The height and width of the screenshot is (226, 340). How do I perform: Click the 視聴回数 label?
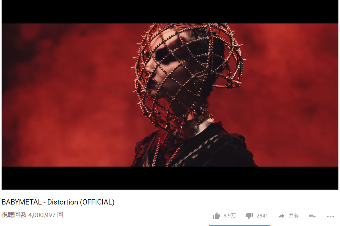pos(14,215)
